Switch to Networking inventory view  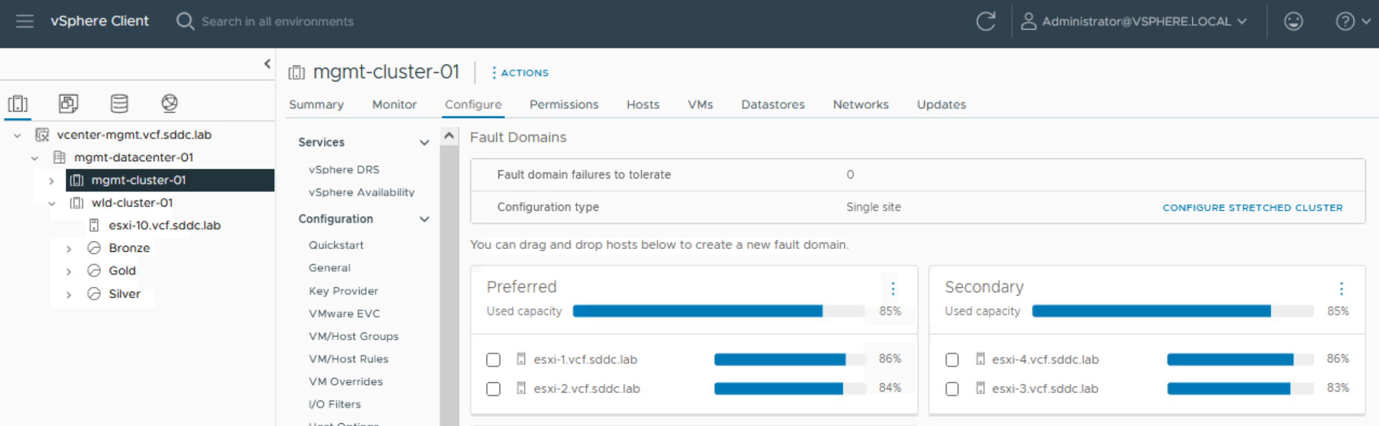(x=170, y=103)
